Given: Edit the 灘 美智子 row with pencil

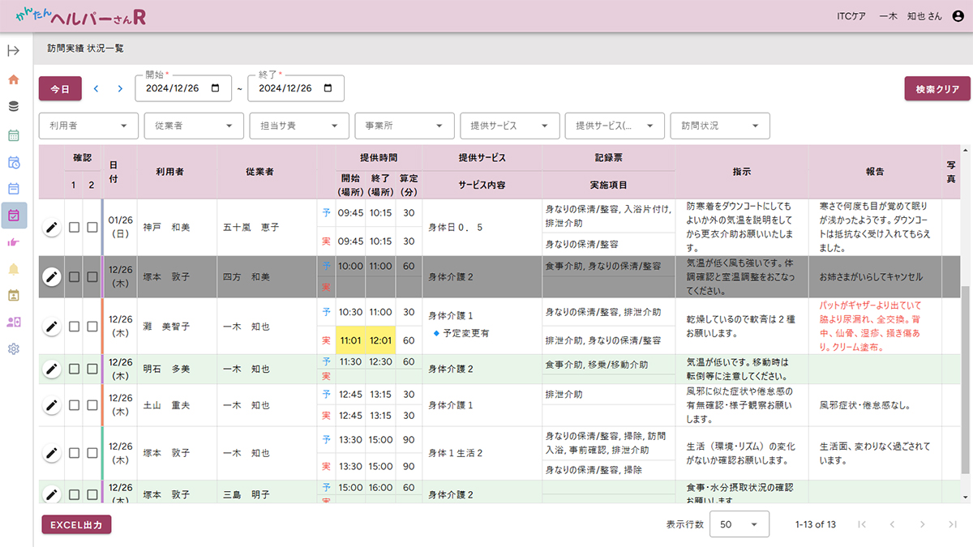Looking at the screenshot, I should click(52, 327).
